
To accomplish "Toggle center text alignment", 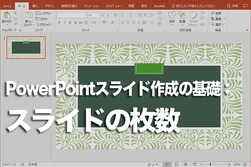I will pos(128,23).
